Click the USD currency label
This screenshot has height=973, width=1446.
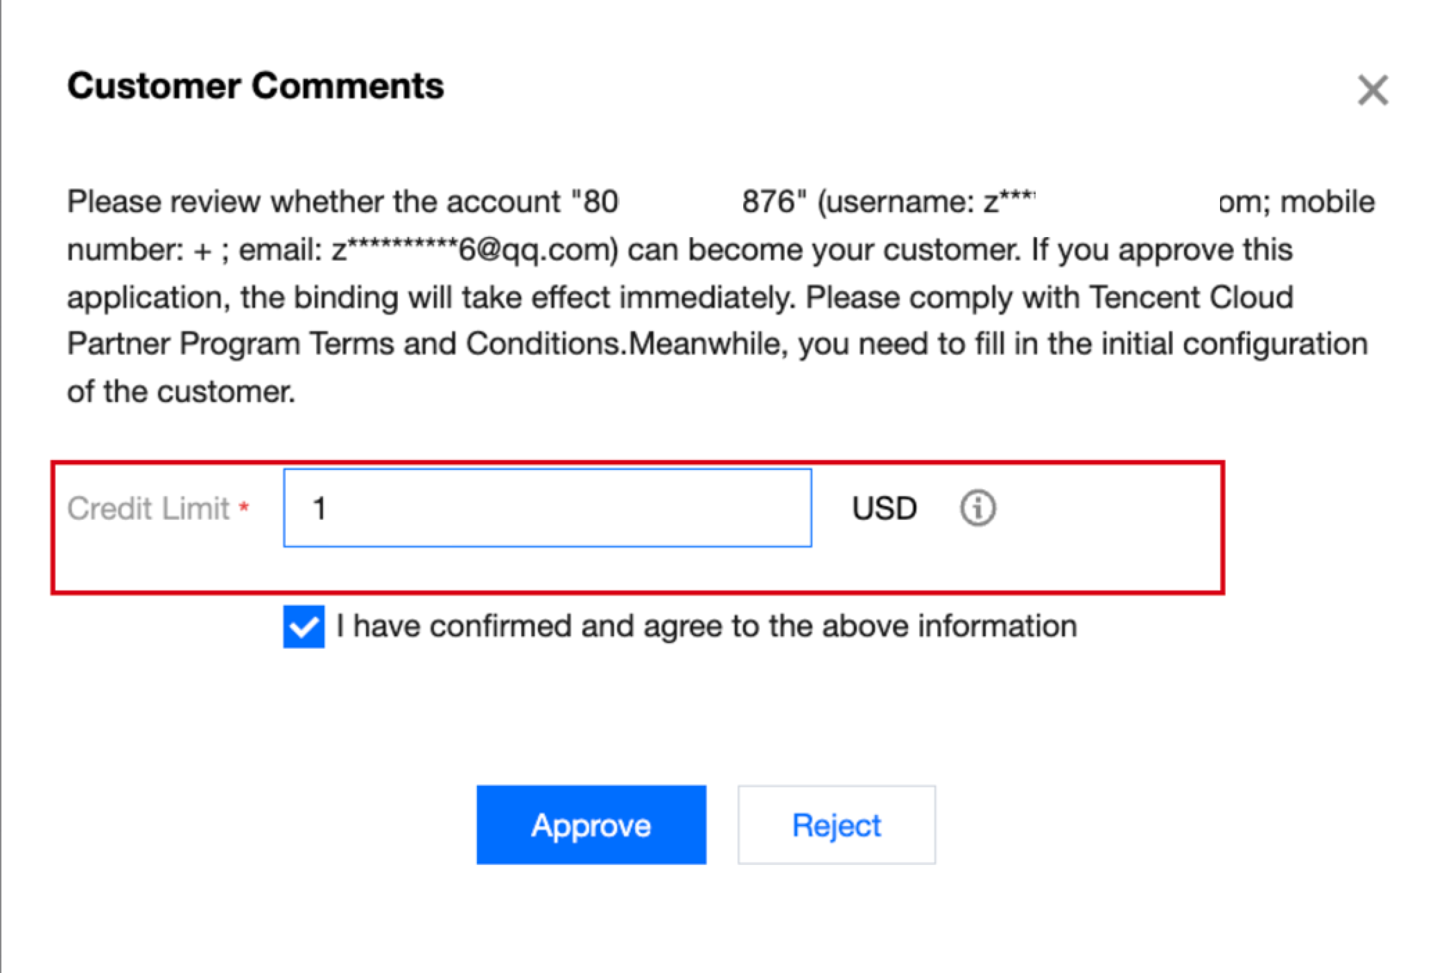[884, 508]
